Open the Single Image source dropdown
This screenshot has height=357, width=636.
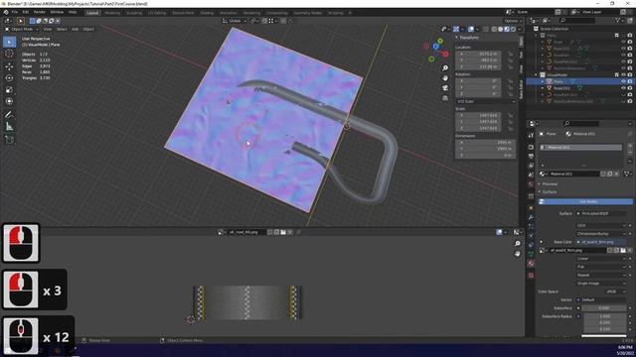pos(602,284)
